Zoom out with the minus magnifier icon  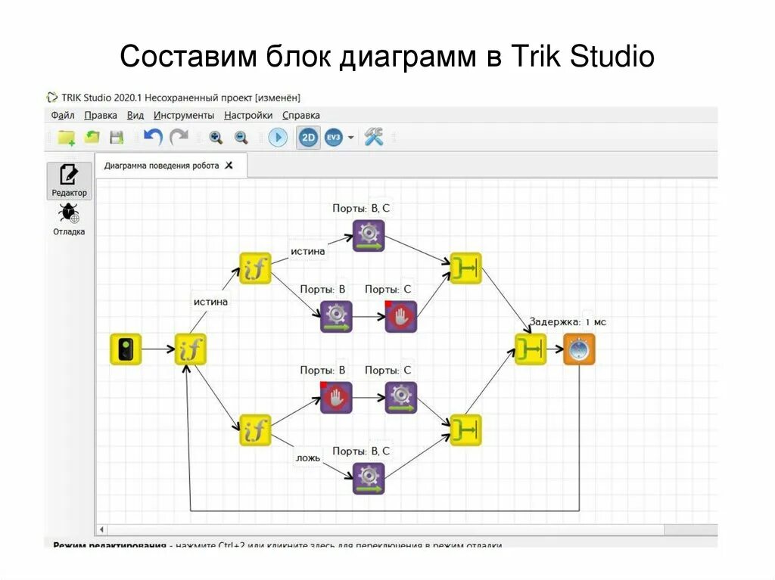coord(241,138)
